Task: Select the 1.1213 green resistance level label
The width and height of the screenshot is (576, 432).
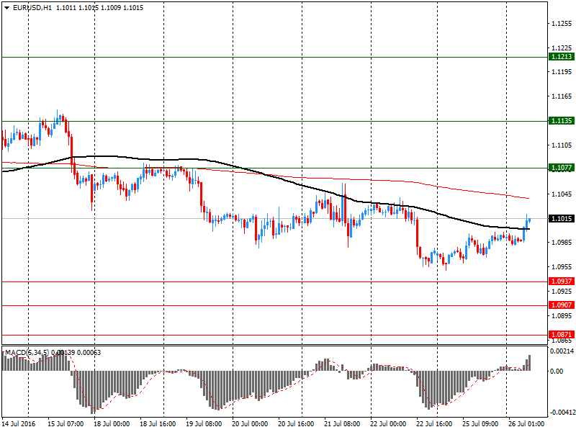Action: click(562, 57)
